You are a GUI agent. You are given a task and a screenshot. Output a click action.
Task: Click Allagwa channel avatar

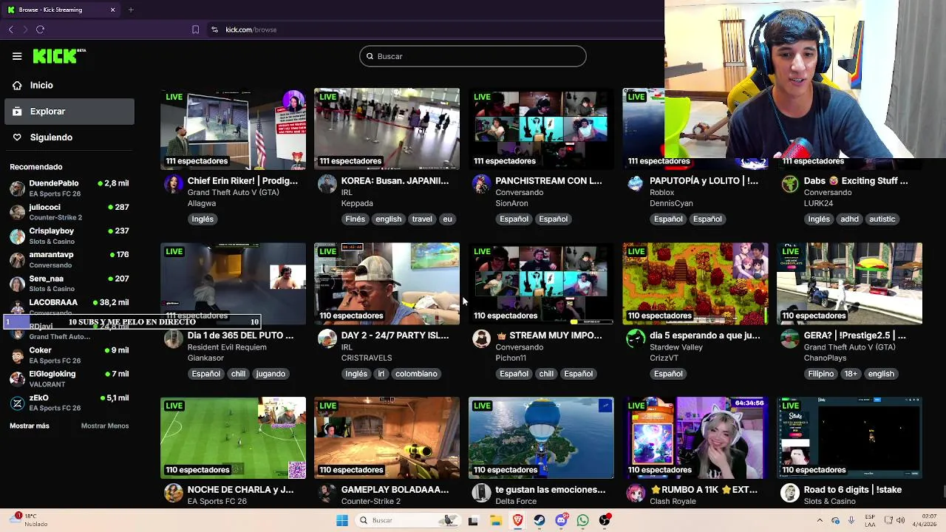click(x=173, y=184)
